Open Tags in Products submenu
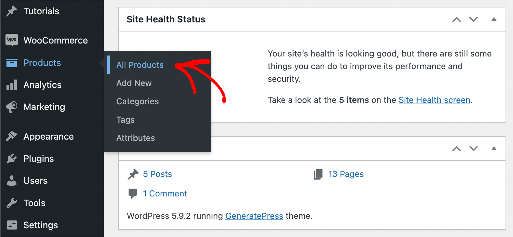The image size is (513, 237). pyautogui.click(x=125, y=120)
